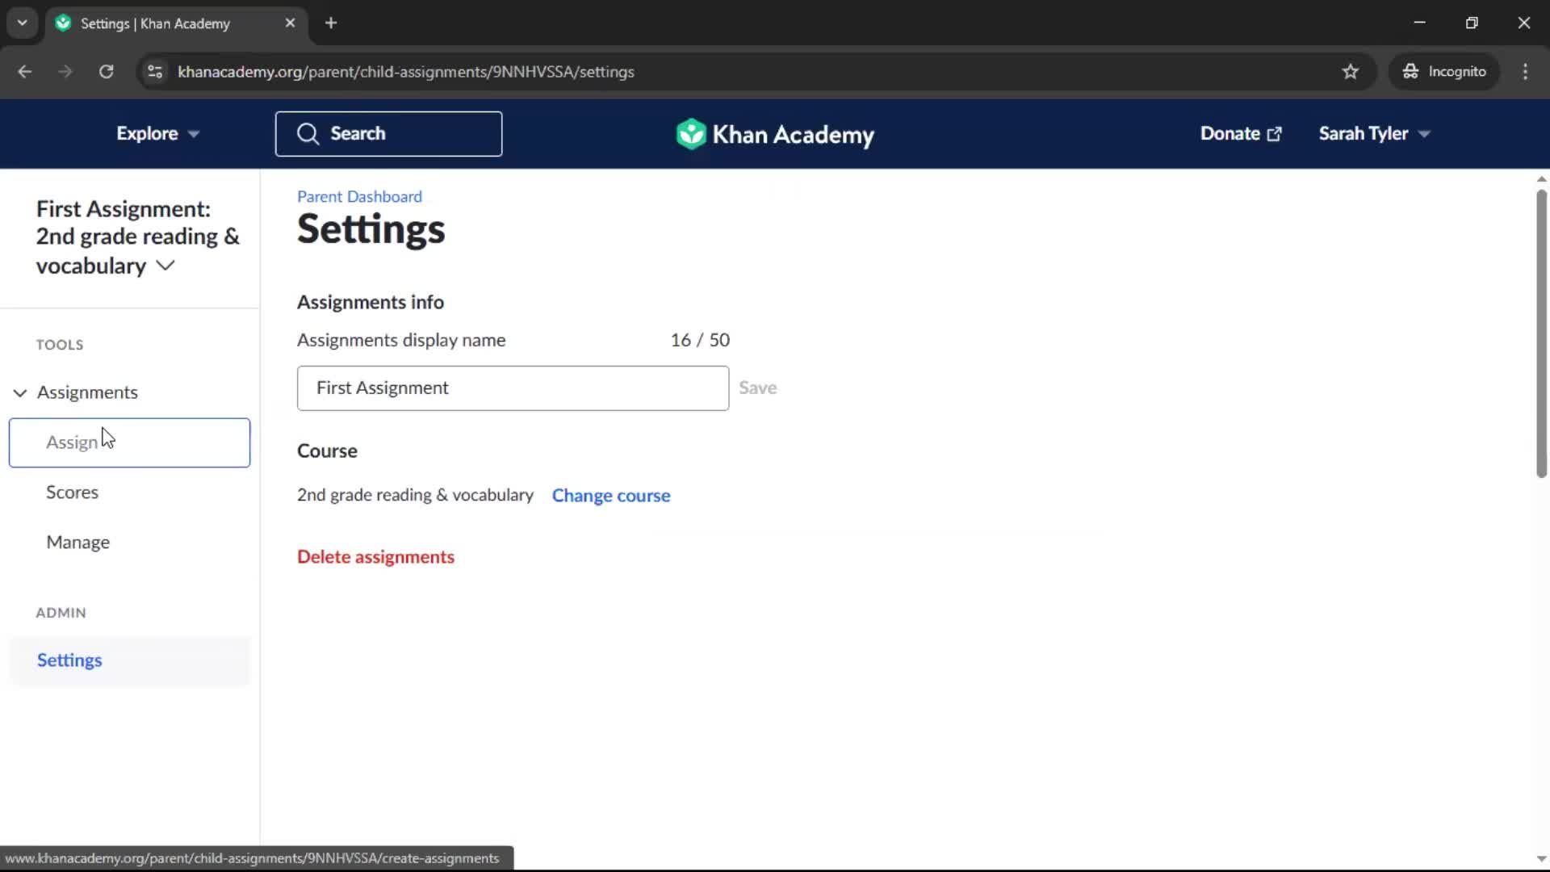Open the Explore dropdown menu
1550x872 pixels.
(157, 133)
